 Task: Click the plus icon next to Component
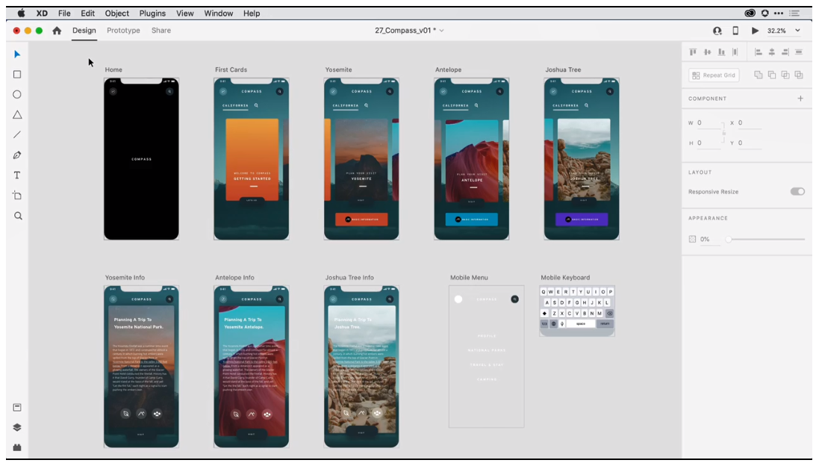(x=800, y=99)
